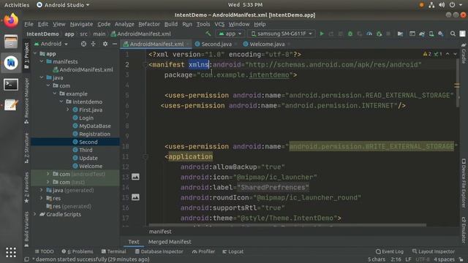Click the image gutter icon on line 15

pyautogui.click(x=135, y=197)
